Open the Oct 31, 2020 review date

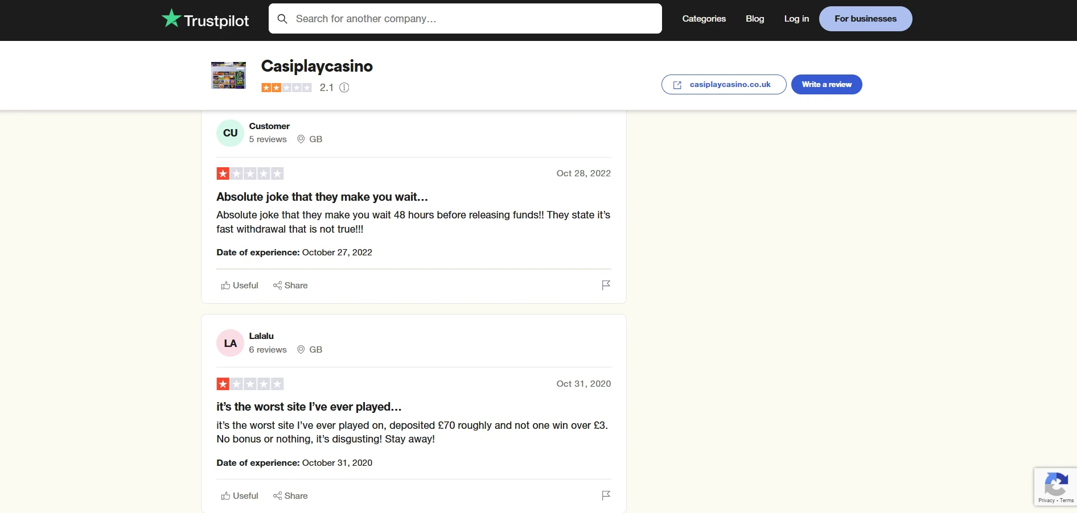point(583,384)
